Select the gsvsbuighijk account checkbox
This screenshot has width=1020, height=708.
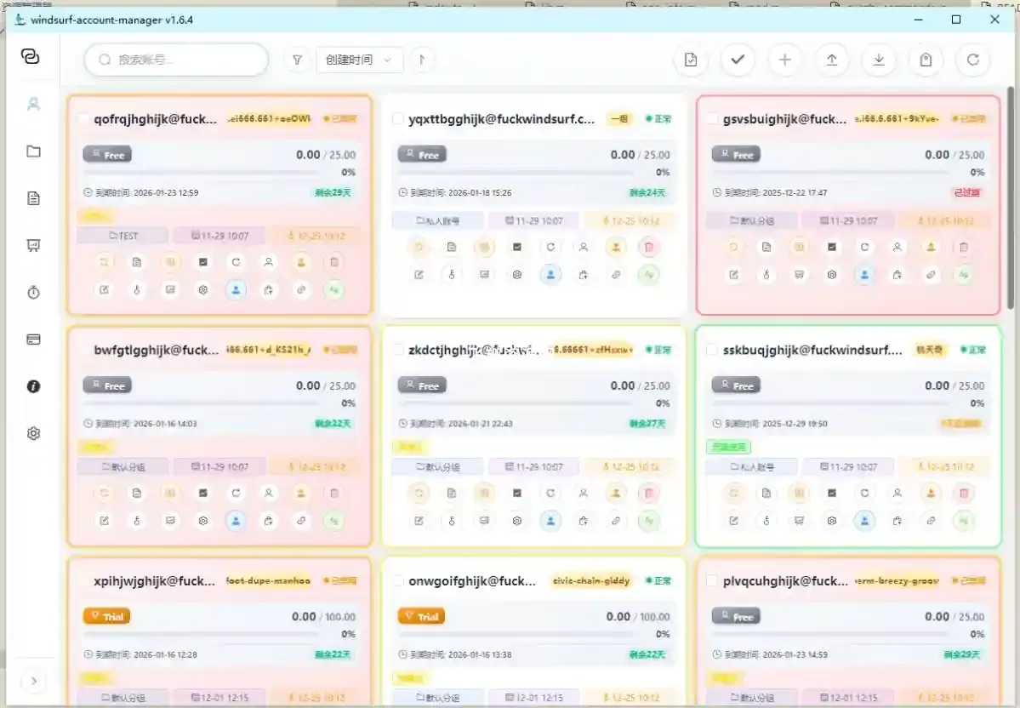[x=712, y=119]
